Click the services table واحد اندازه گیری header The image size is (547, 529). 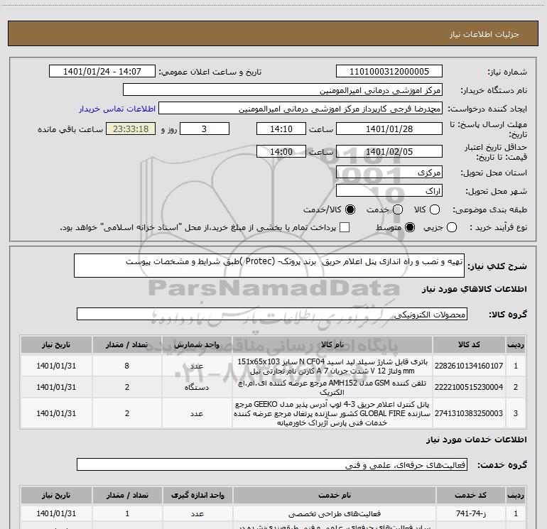197,495
